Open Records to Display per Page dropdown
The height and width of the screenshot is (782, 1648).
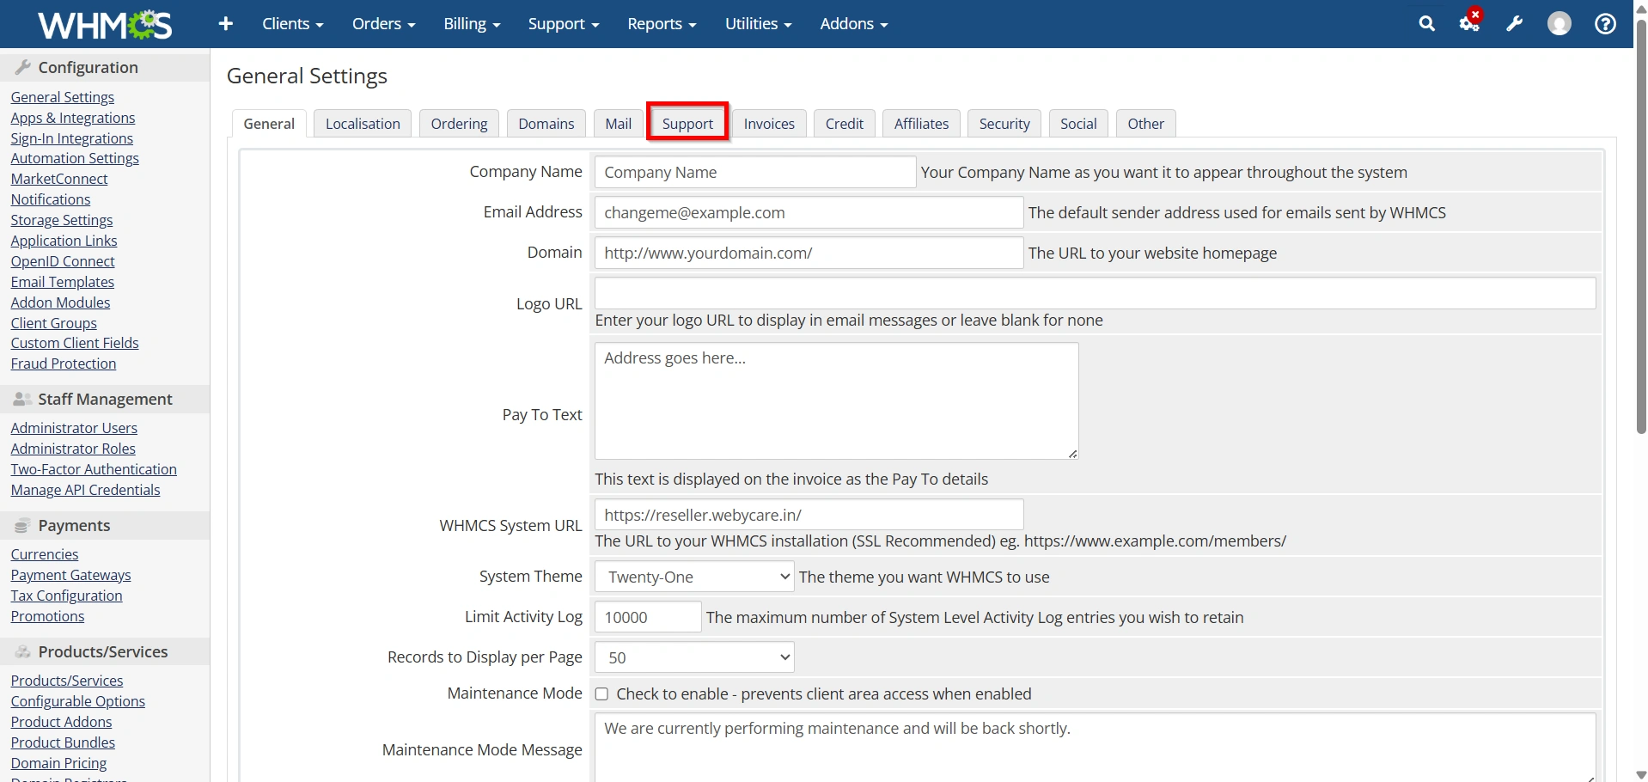[x=694, y=657]
